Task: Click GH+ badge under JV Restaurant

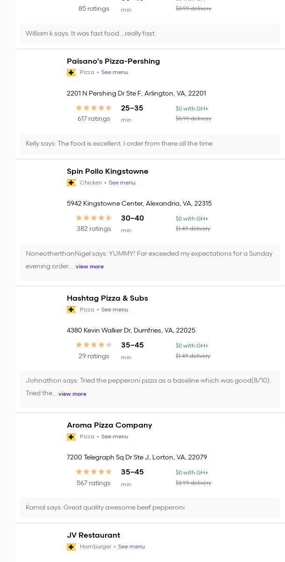Action: (71, 547)
